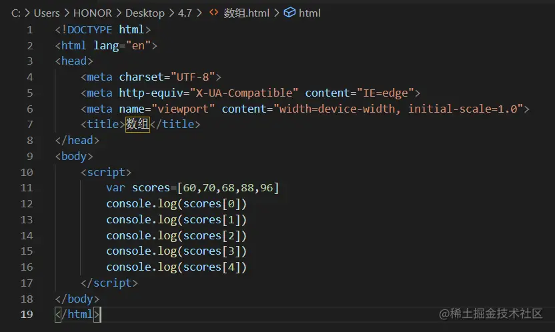Open the HONOR breadcrumb folder
The width and height of the screenshot is (555, 332).
click(x=91, y=13)
